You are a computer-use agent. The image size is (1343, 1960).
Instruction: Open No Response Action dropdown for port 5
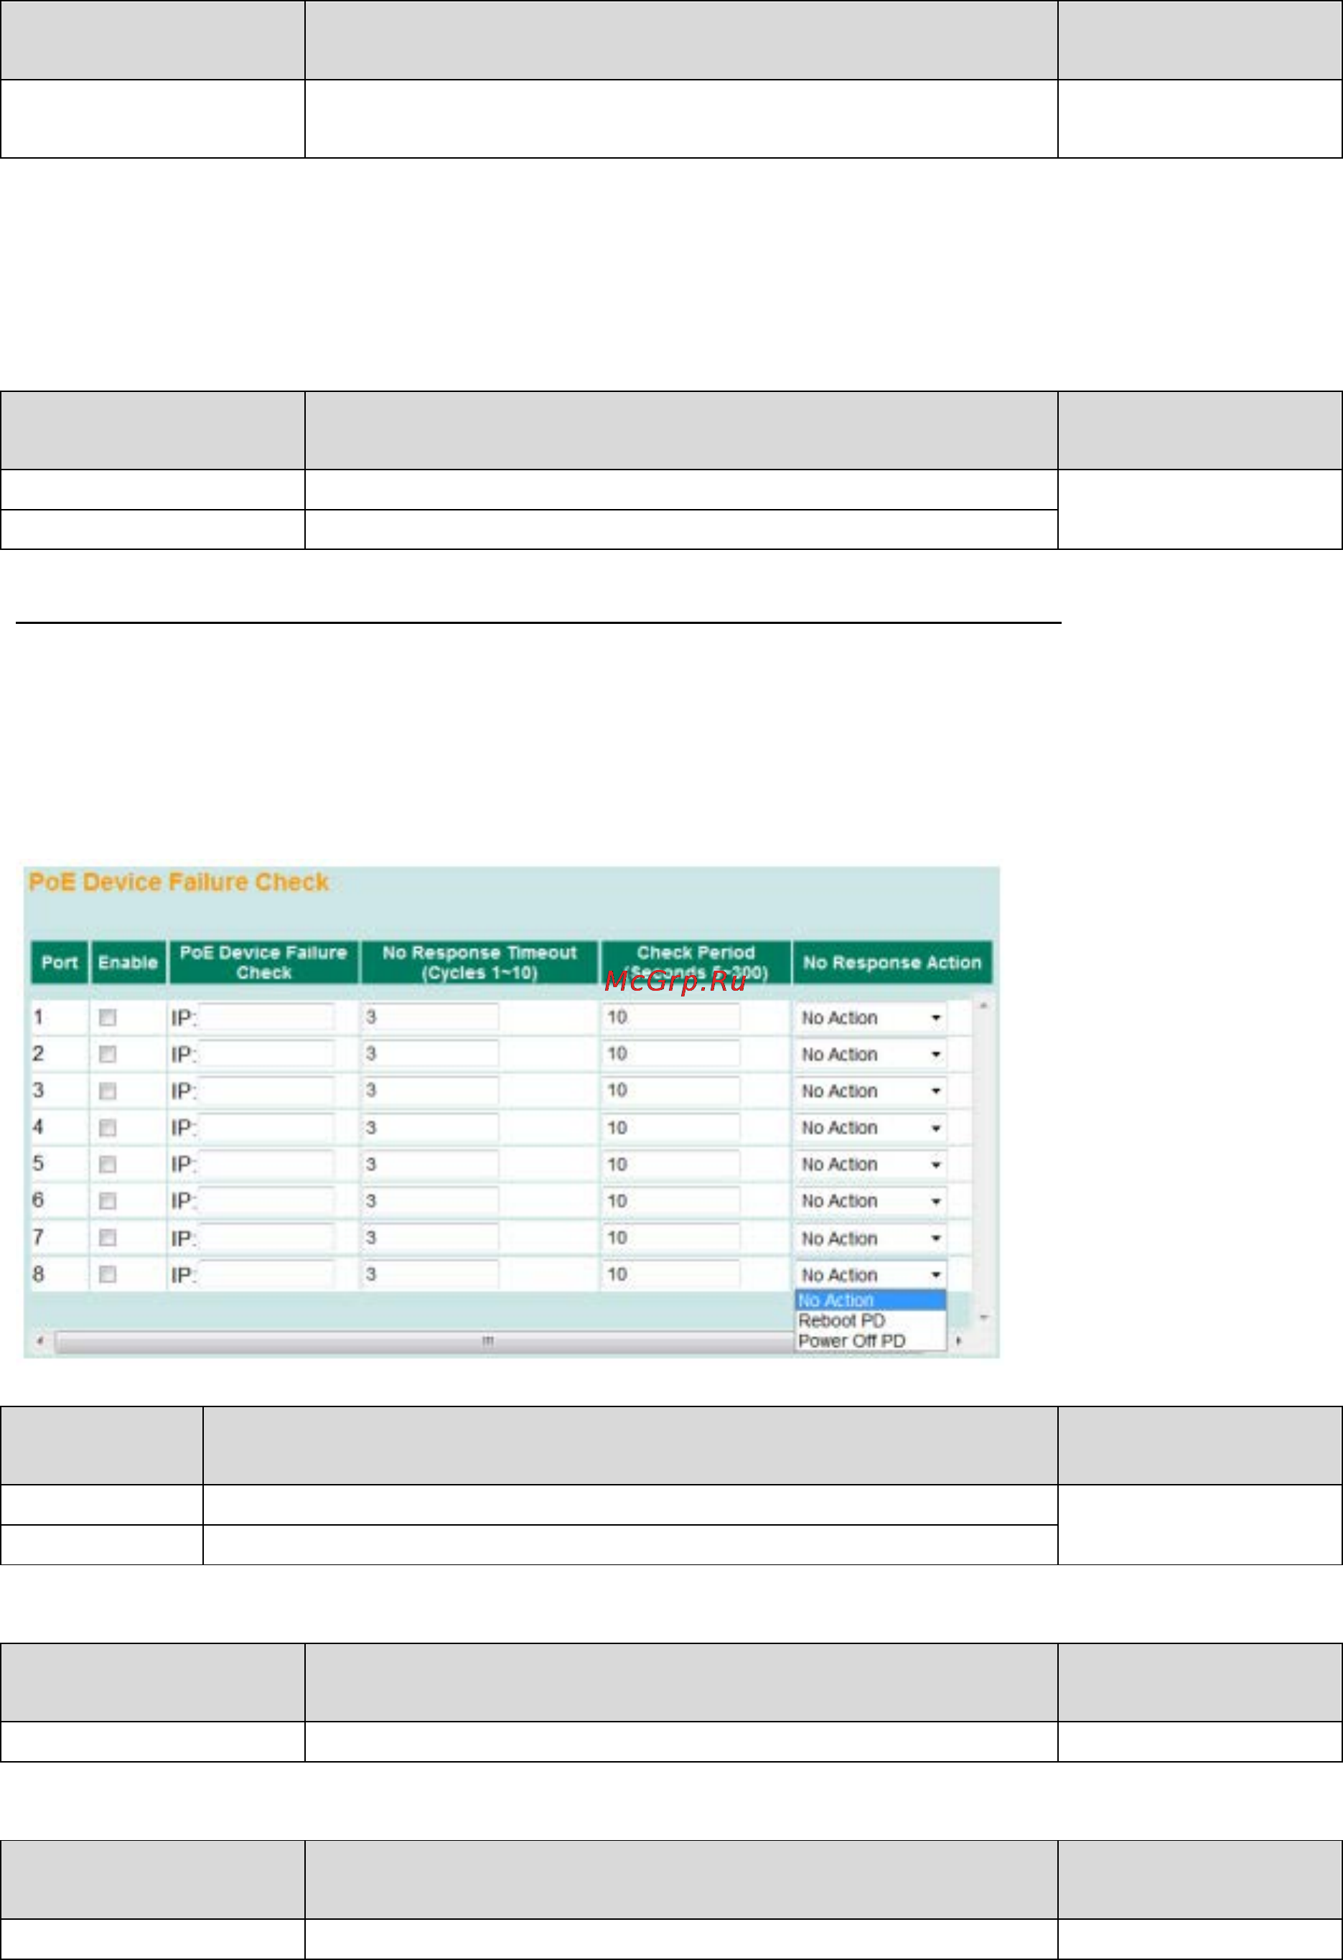coord(871,1165)
